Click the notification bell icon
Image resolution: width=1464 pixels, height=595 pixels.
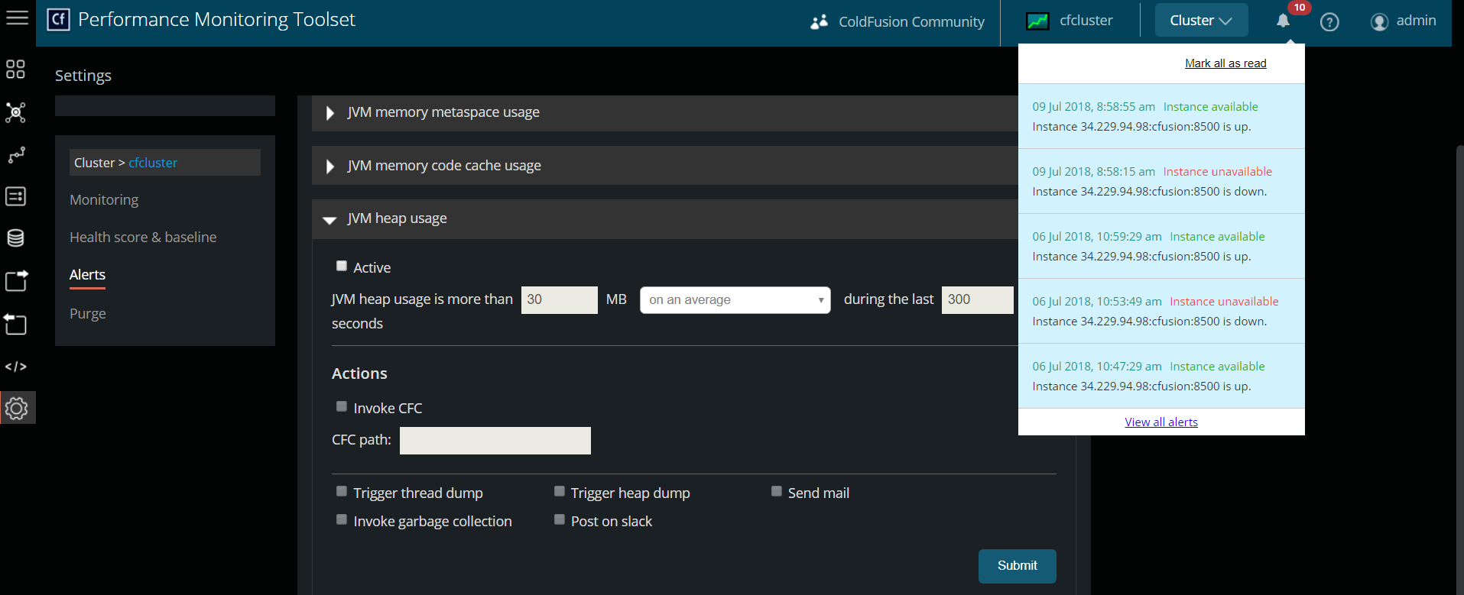pyautogui.click(x=1283, y=21)
